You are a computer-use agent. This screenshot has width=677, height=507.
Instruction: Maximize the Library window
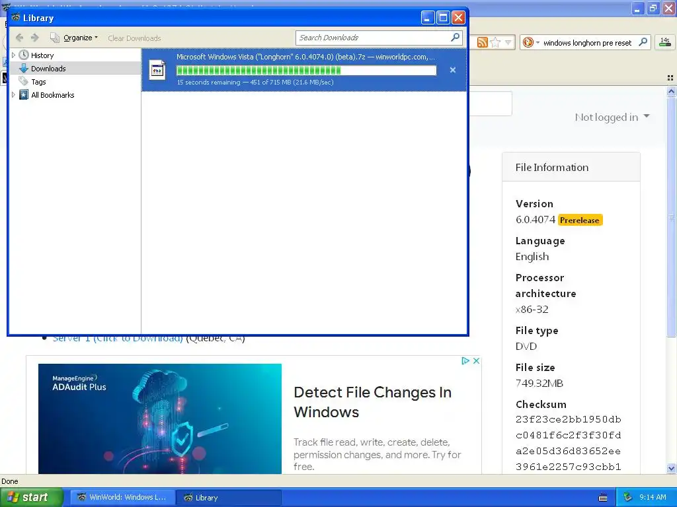[443, 18]
